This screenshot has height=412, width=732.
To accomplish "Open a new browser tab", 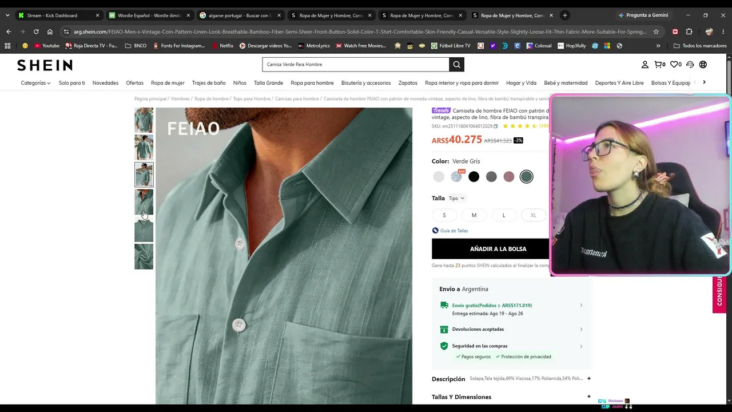I will 565,15.
